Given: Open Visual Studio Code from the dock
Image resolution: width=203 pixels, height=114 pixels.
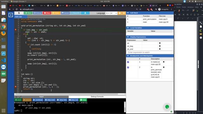Looking at the screenshot, I should click(3, 60).
